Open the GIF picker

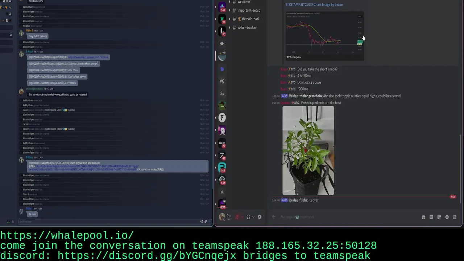click(x=431, y=217)
